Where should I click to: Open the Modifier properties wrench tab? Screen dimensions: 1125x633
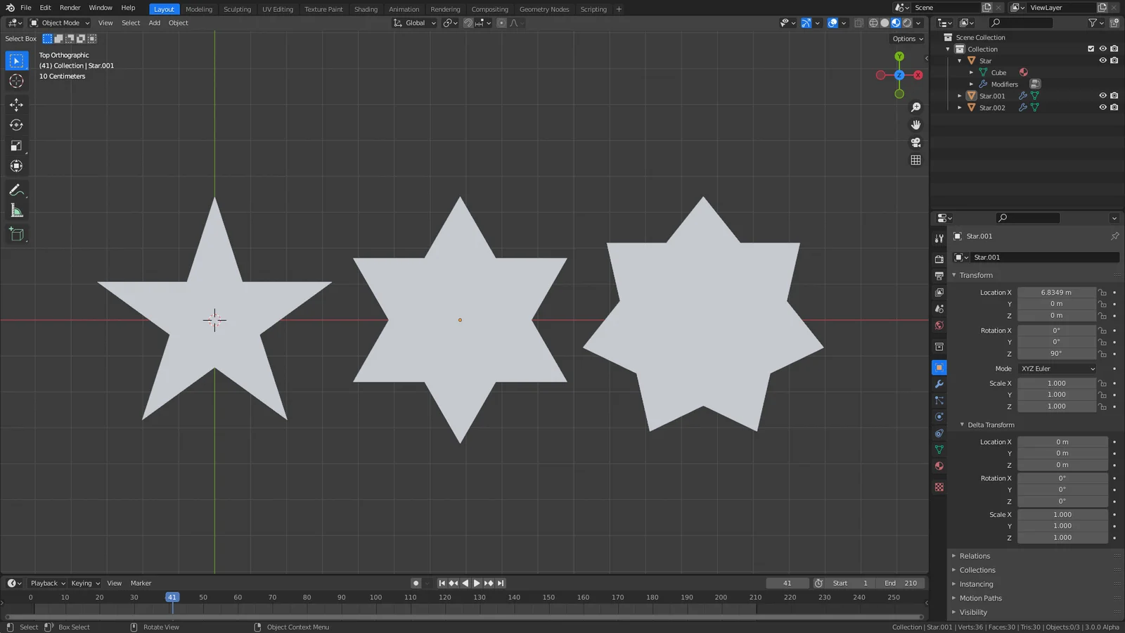click(939, 384)
